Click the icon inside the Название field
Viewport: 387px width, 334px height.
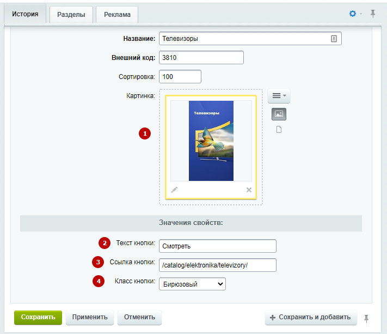(x=334, y=39)
